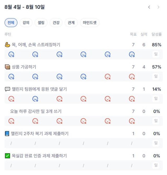
Task: Toggle the blue smiley in 응원 댓글 달기 row
Action: point(35,99)
